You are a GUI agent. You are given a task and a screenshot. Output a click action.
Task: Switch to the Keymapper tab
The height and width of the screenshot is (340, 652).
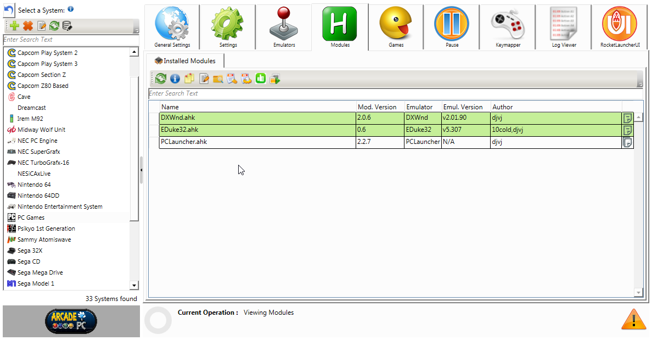[x=508, y=28]
